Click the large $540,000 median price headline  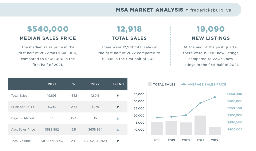(48, 29)
